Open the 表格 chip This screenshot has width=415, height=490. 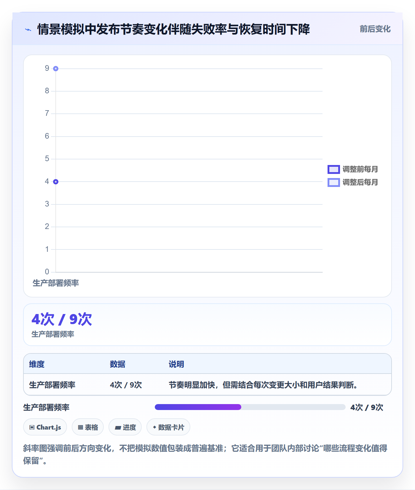coord(88,427)
